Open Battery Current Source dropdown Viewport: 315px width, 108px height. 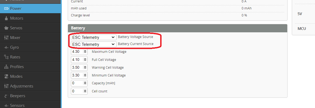pos(93,44)
